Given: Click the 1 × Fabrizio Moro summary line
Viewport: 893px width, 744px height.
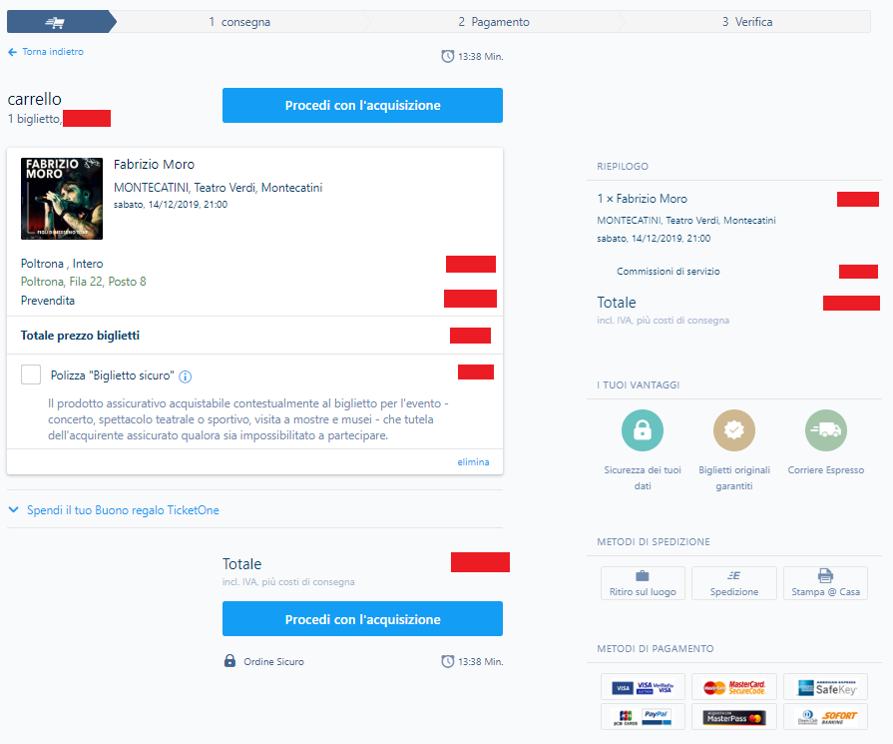Looking at the screenshot, I should 642,199.
